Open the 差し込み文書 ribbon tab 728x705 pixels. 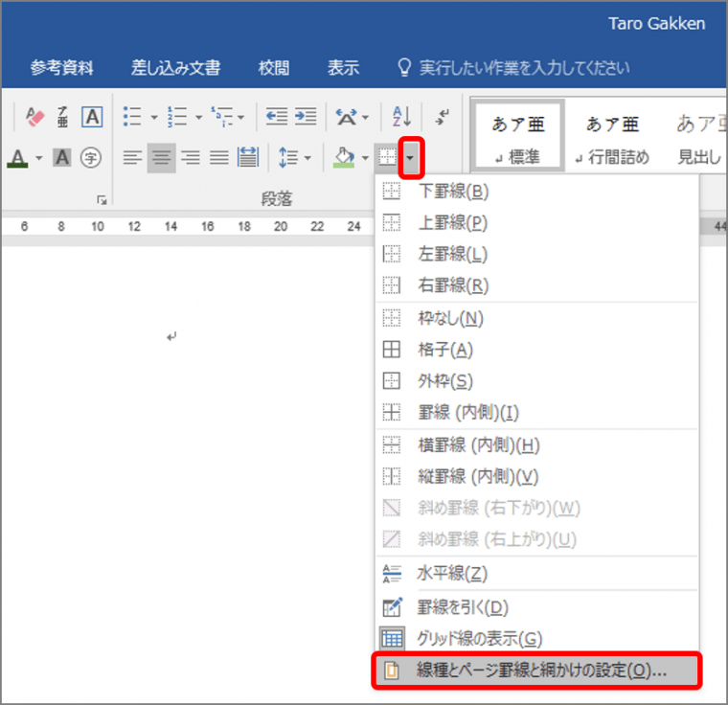175,68
